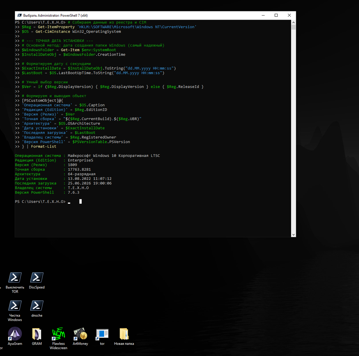
Task: Minimize the PowerShell 7 window
Action: 263,15
